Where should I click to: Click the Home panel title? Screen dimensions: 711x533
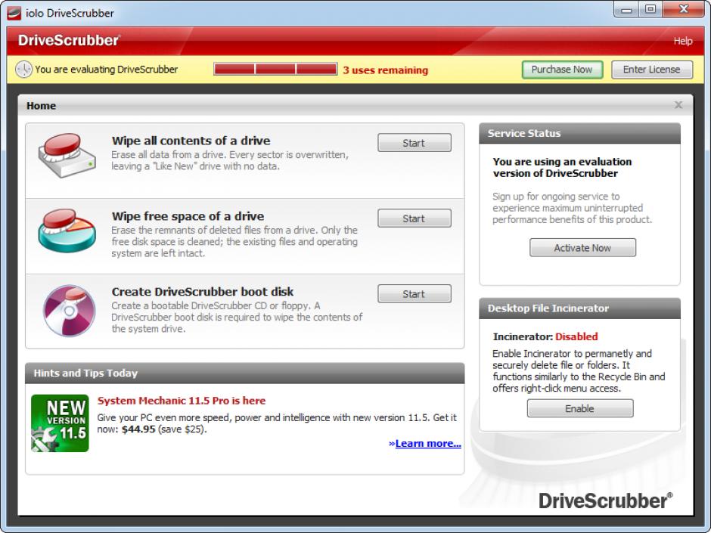click(42, 106)
